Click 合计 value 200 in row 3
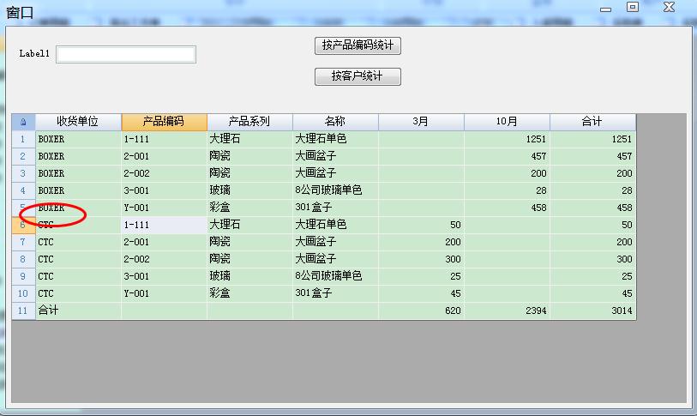The width and height of the screenshot is (697, 416). point(593,173)
